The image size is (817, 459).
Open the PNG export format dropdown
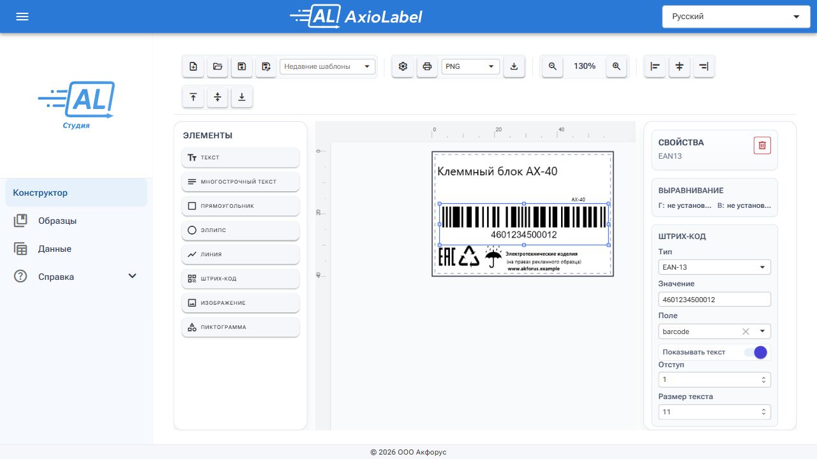point(470,66)
